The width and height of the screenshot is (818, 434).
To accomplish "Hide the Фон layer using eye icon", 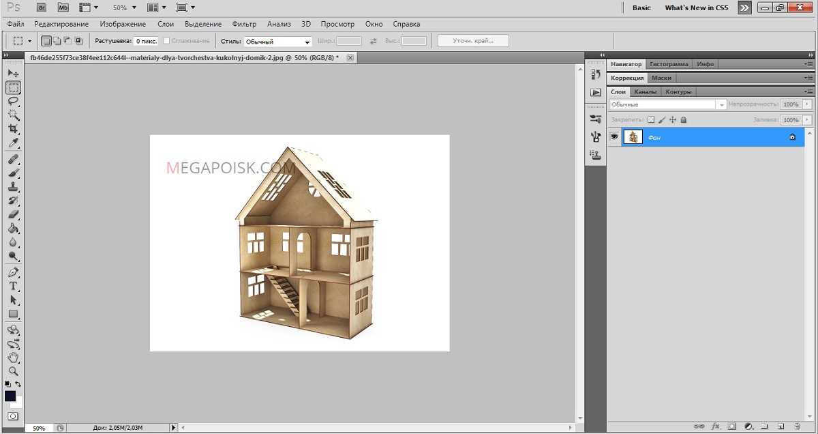I will pos(614,137).
